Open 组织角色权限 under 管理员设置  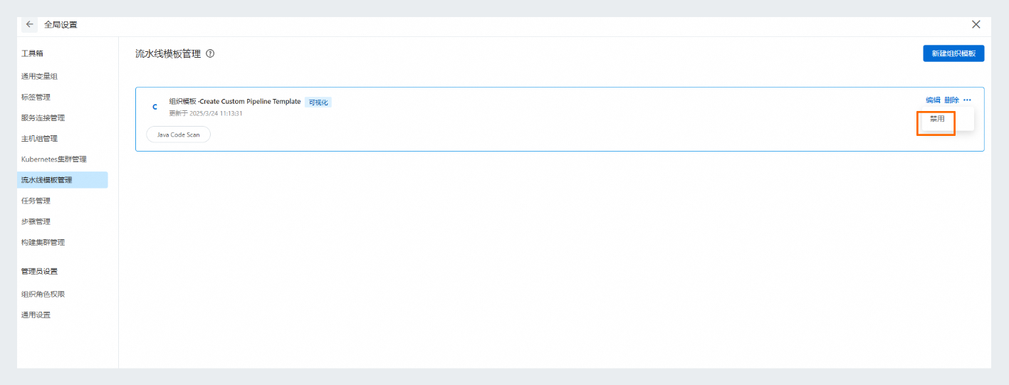point(43,294)
